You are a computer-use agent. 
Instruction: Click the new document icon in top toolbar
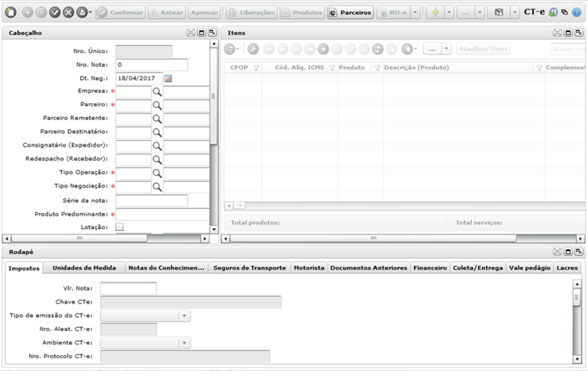point(10,12)
